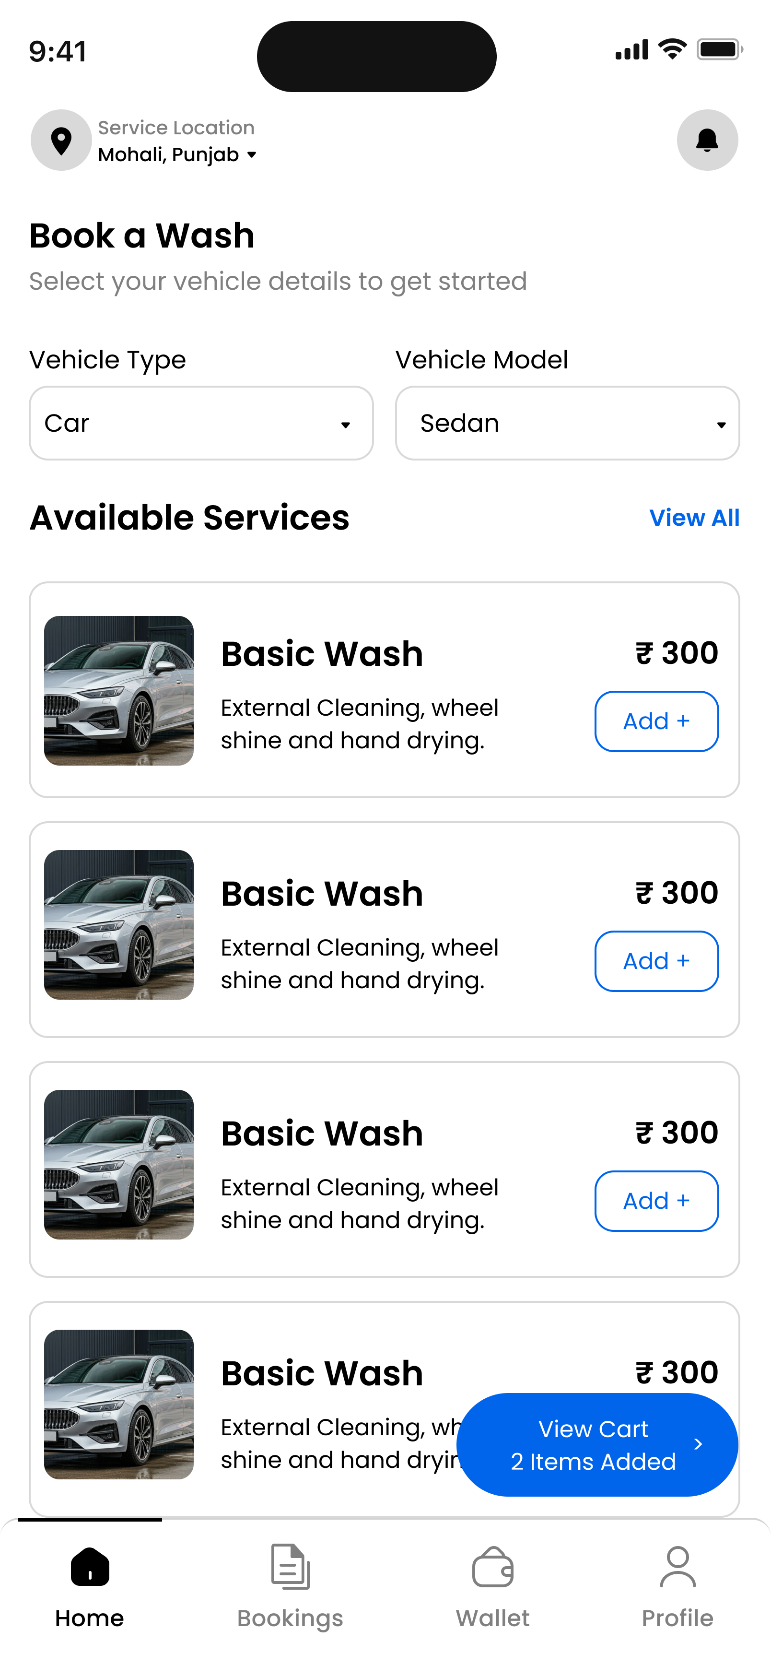The width and height of the screenshot is (771, 1677).
Task: Open notifications with the bell icon
Action: (707, 141)
